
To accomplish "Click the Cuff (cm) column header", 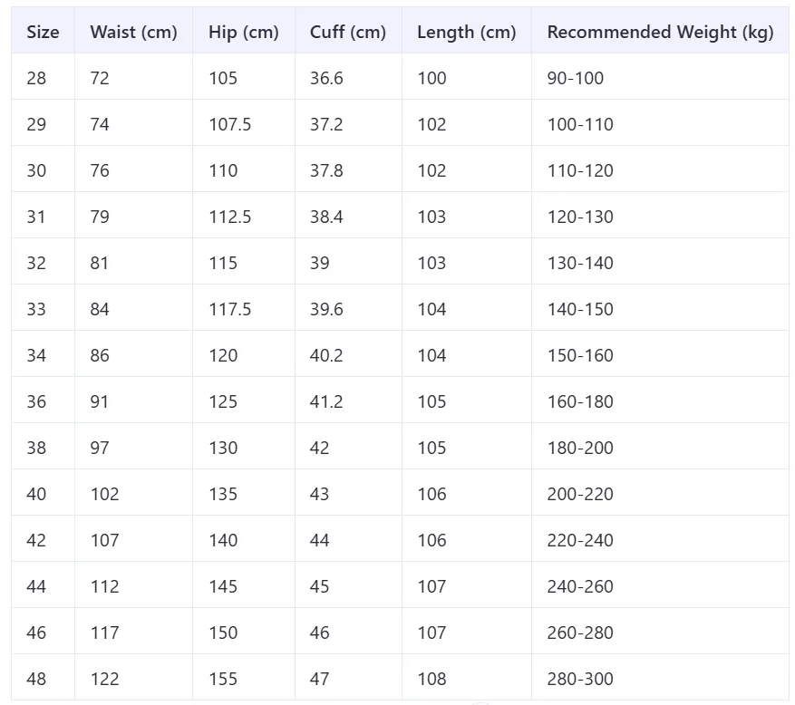I will click(348, 32).
